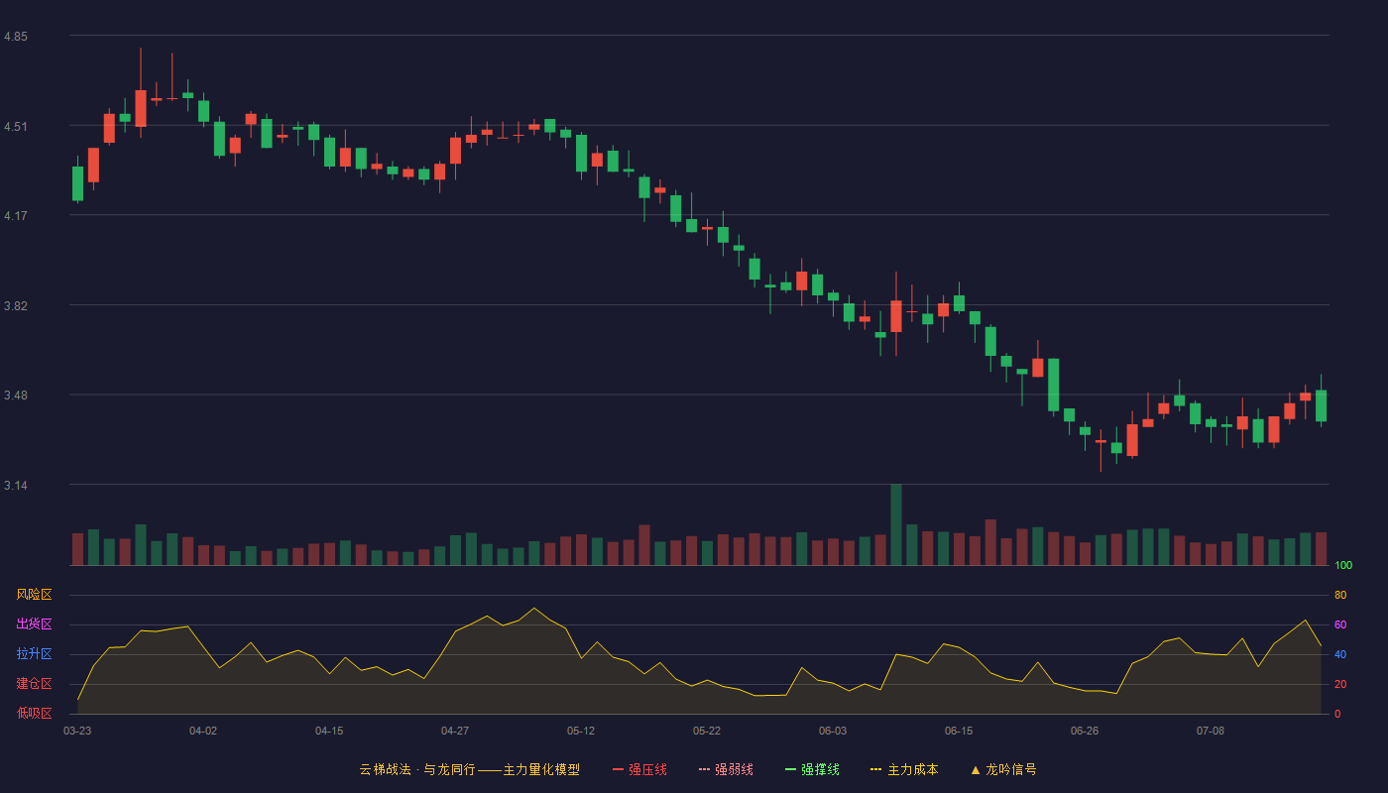The height and width of the screenshot is (793, 1388).
Task: Click the 风险区 zone label
Action: pyautogui.click(x=34, y=595)
